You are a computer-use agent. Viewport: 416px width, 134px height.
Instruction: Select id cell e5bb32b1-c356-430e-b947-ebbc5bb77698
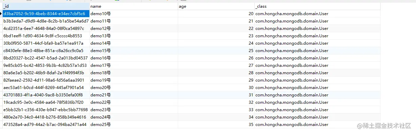click(46, 110)
